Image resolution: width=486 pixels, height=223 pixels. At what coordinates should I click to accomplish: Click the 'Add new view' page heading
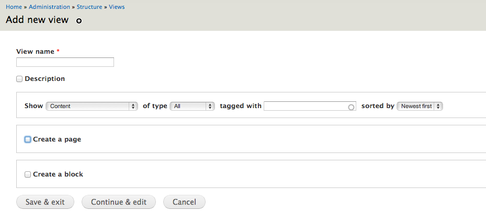[x=37, y=20]
